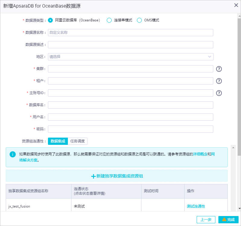Click the help icon next to 租户 field
Screen dimensions: 241x226
219,81
